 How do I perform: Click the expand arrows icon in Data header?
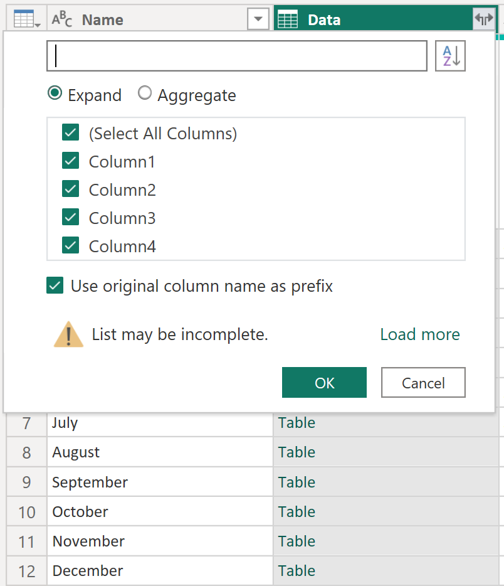(x=483, y=19)
